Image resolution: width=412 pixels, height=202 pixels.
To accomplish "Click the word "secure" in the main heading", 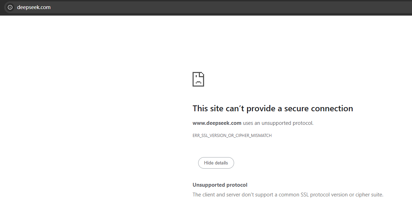I will point(293,108).
